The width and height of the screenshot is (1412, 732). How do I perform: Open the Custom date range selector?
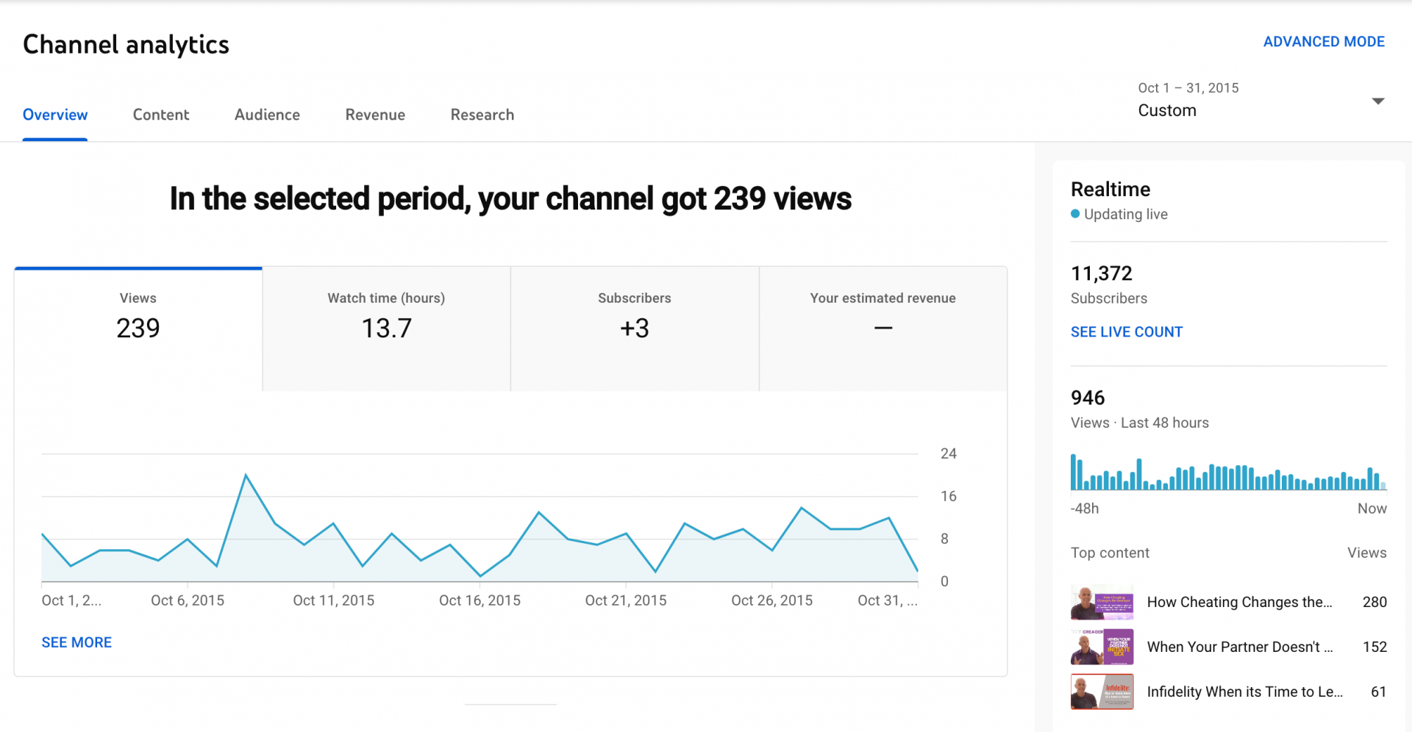(x=1188, y=100)
